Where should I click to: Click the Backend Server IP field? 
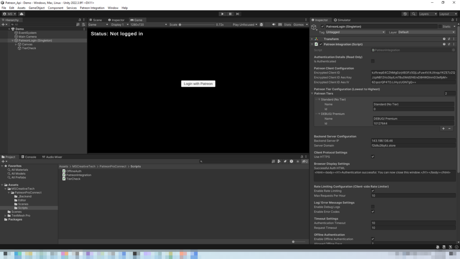tap(413, 141)
